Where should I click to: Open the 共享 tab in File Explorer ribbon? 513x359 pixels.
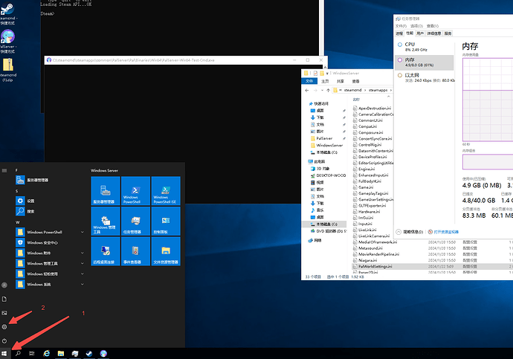click(x=341, y=81)
